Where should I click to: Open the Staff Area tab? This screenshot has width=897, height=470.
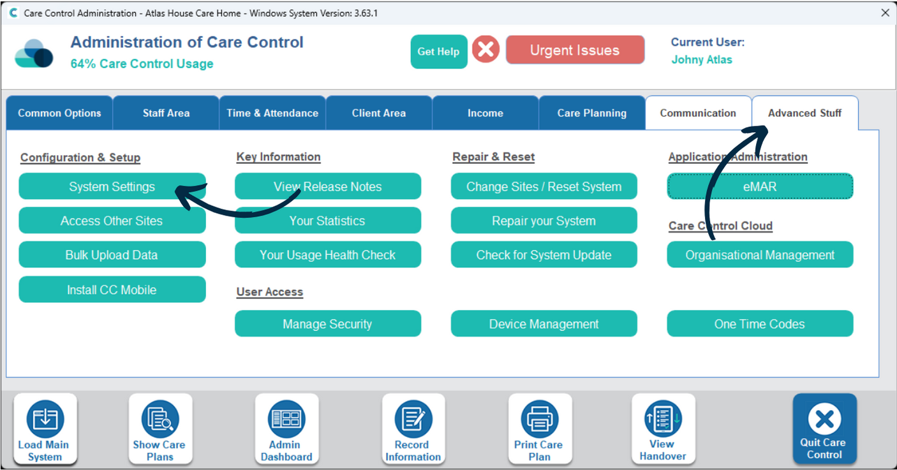pyautogui.click(x=166, y=113)
